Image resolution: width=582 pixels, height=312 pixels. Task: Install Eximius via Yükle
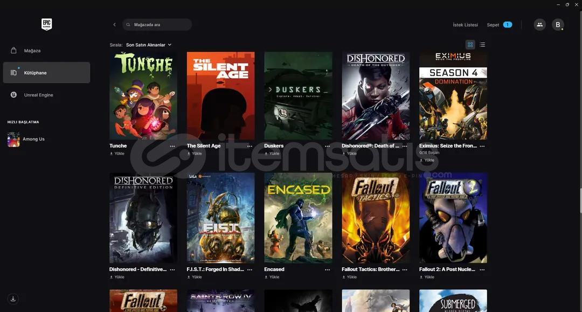tap(427, 160)
